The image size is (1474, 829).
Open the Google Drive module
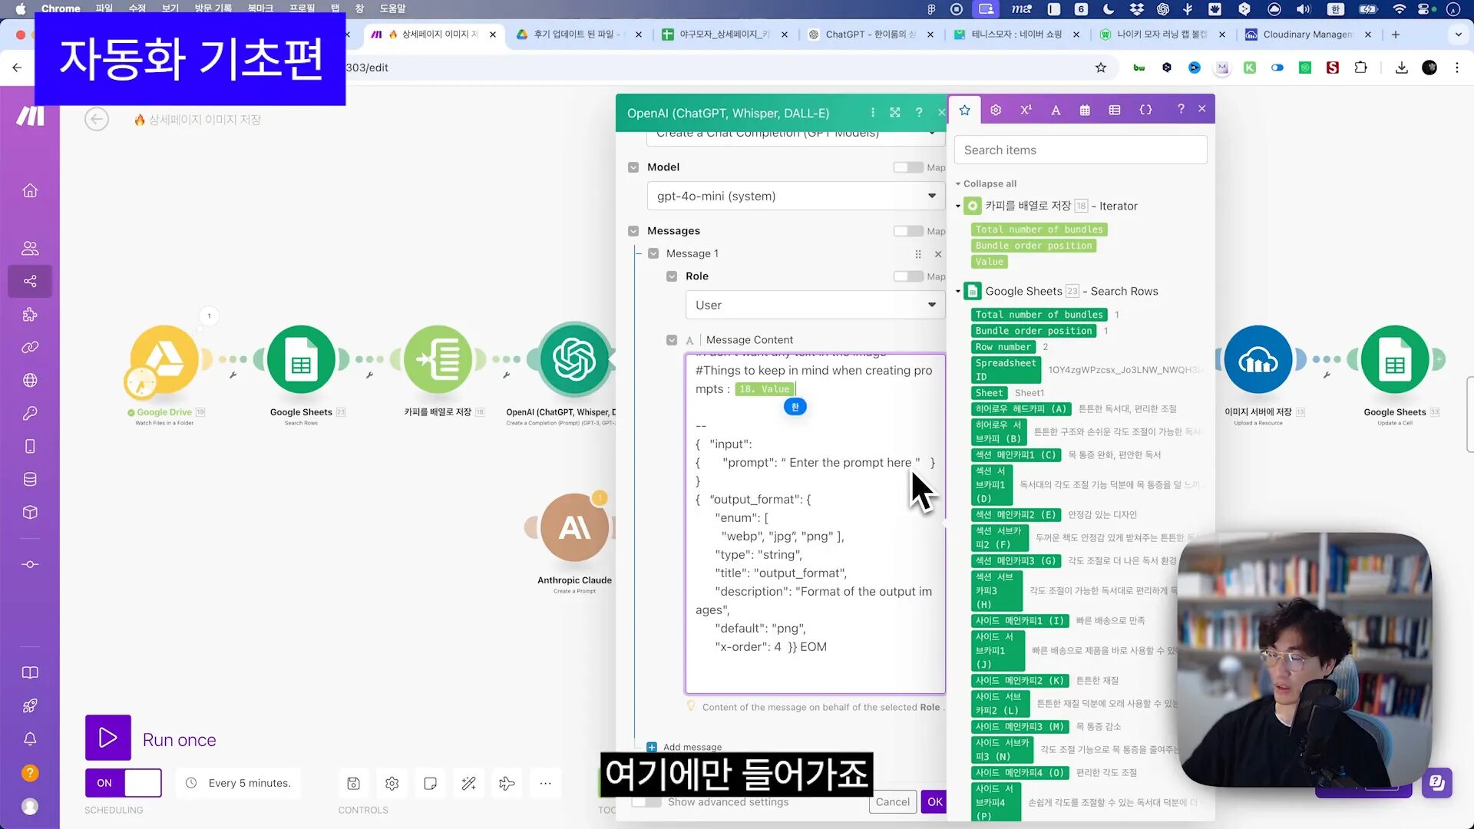coord(164,360)
